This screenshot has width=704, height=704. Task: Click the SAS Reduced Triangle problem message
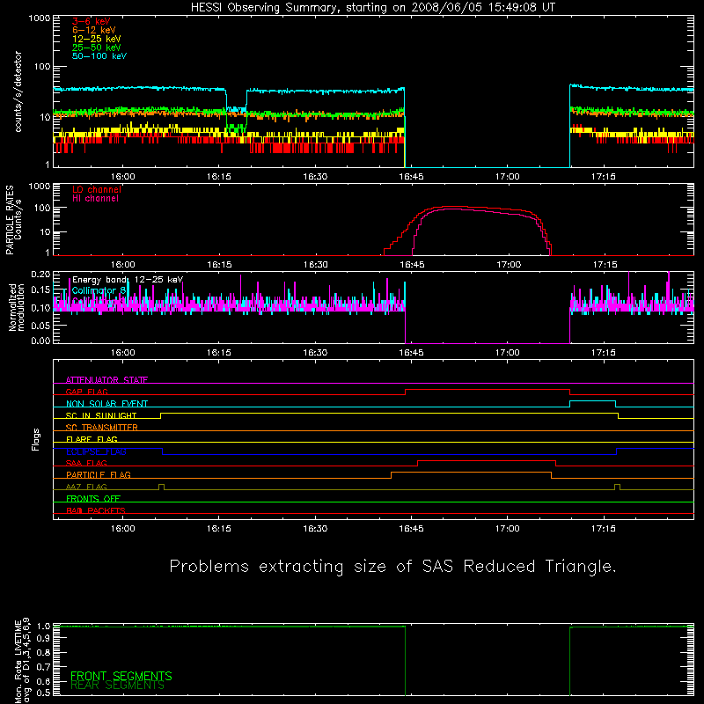[x=392, y=567]
